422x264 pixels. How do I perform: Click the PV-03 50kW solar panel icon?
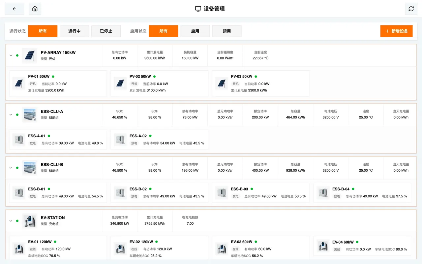point(222,83)
